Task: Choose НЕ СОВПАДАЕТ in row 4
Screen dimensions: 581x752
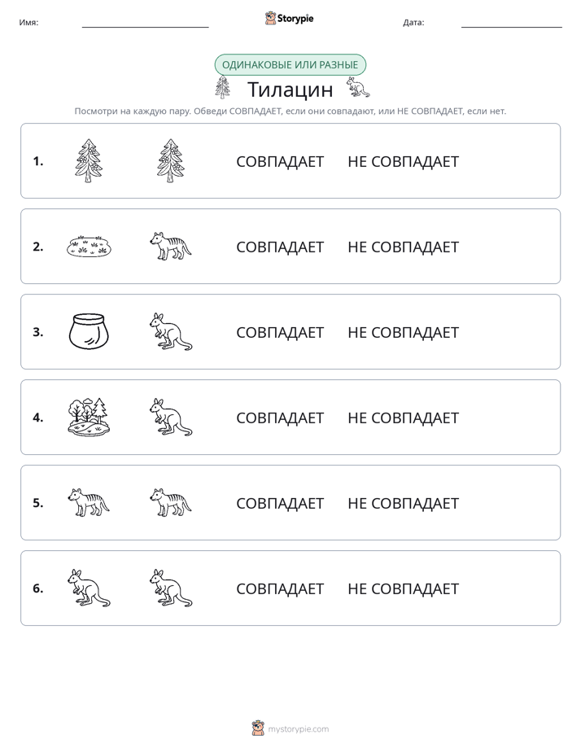Action: pyautogui.click(x=403, y=418)
